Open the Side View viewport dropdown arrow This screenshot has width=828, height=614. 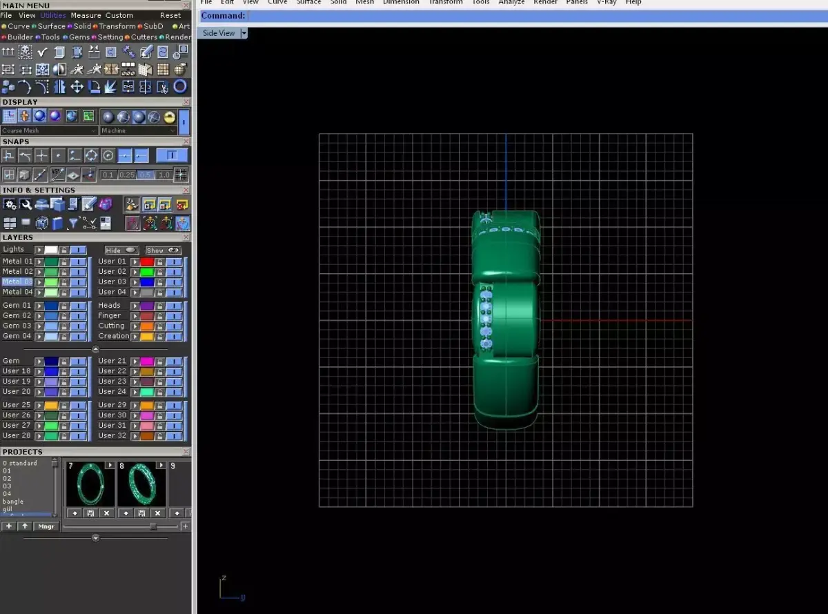click(244, 33)
